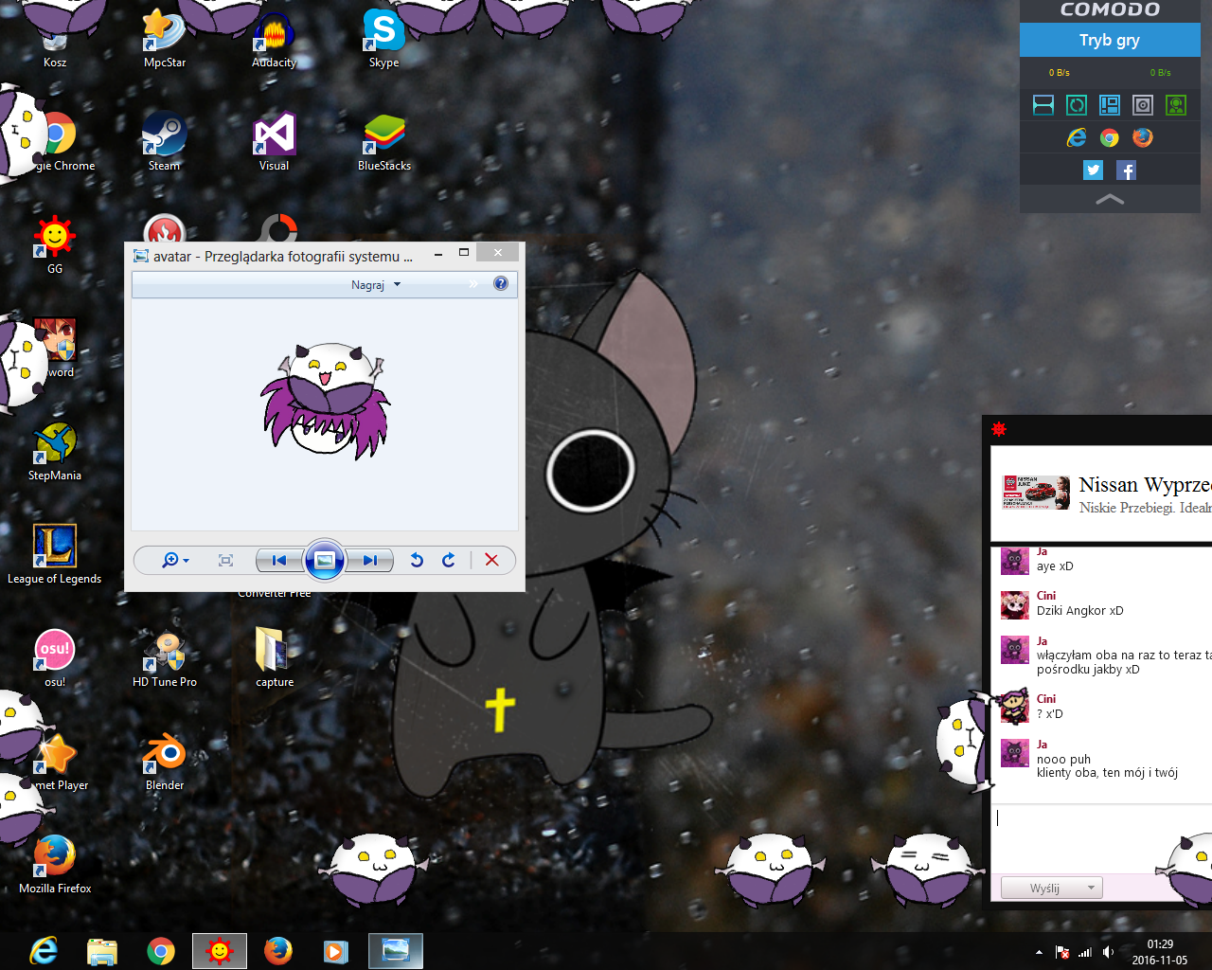Open Internet Explorer from the taskbar
Screen dimensions: 1212x970
click(x=44, y=950)
